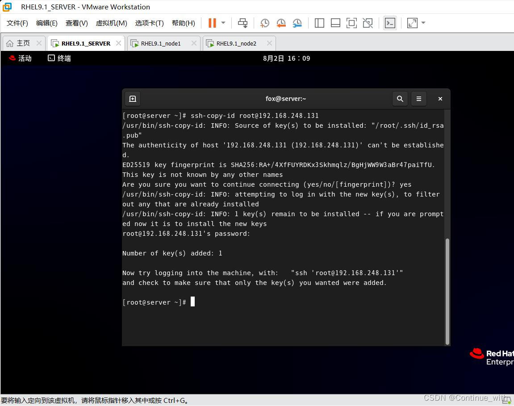The image size is (514, 406).
Task: Click the stretch guest display icon
Action: click(x=412, y=23)
